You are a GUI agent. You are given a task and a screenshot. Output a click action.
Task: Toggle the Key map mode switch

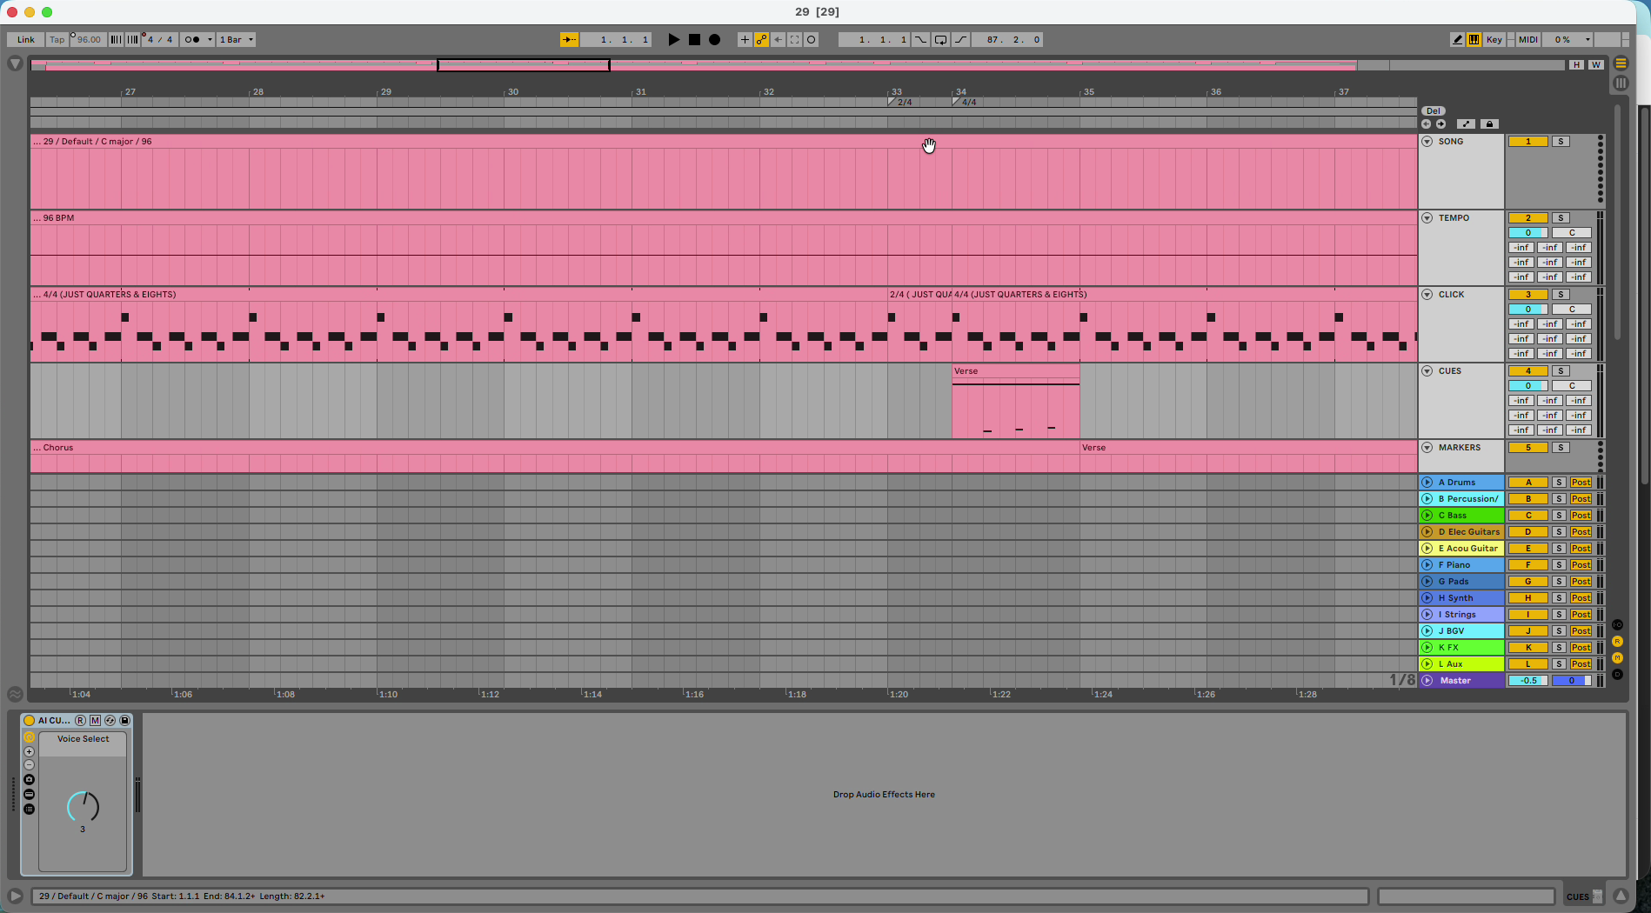point(1494,40)
